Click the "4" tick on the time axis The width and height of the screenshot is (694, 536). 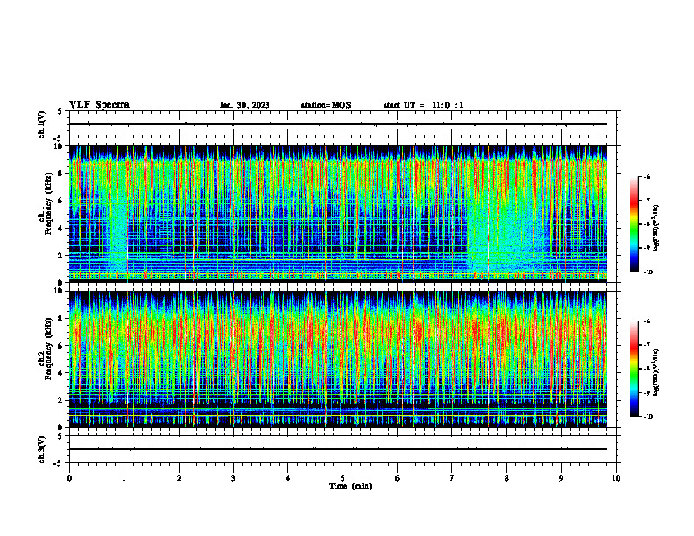[x=288, y=478]
